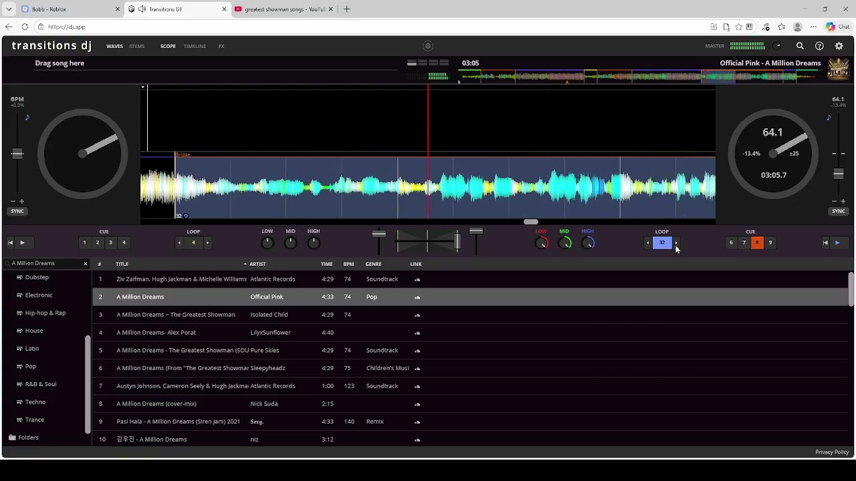Open the help question mark icon
The width and height of the screenshot is (856, 481).
(819, 46)
